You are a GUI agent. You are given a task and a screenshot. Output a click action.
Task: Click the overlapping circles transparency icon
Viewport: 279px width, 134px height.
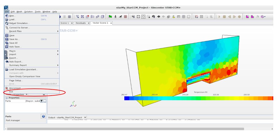(168, 17)
